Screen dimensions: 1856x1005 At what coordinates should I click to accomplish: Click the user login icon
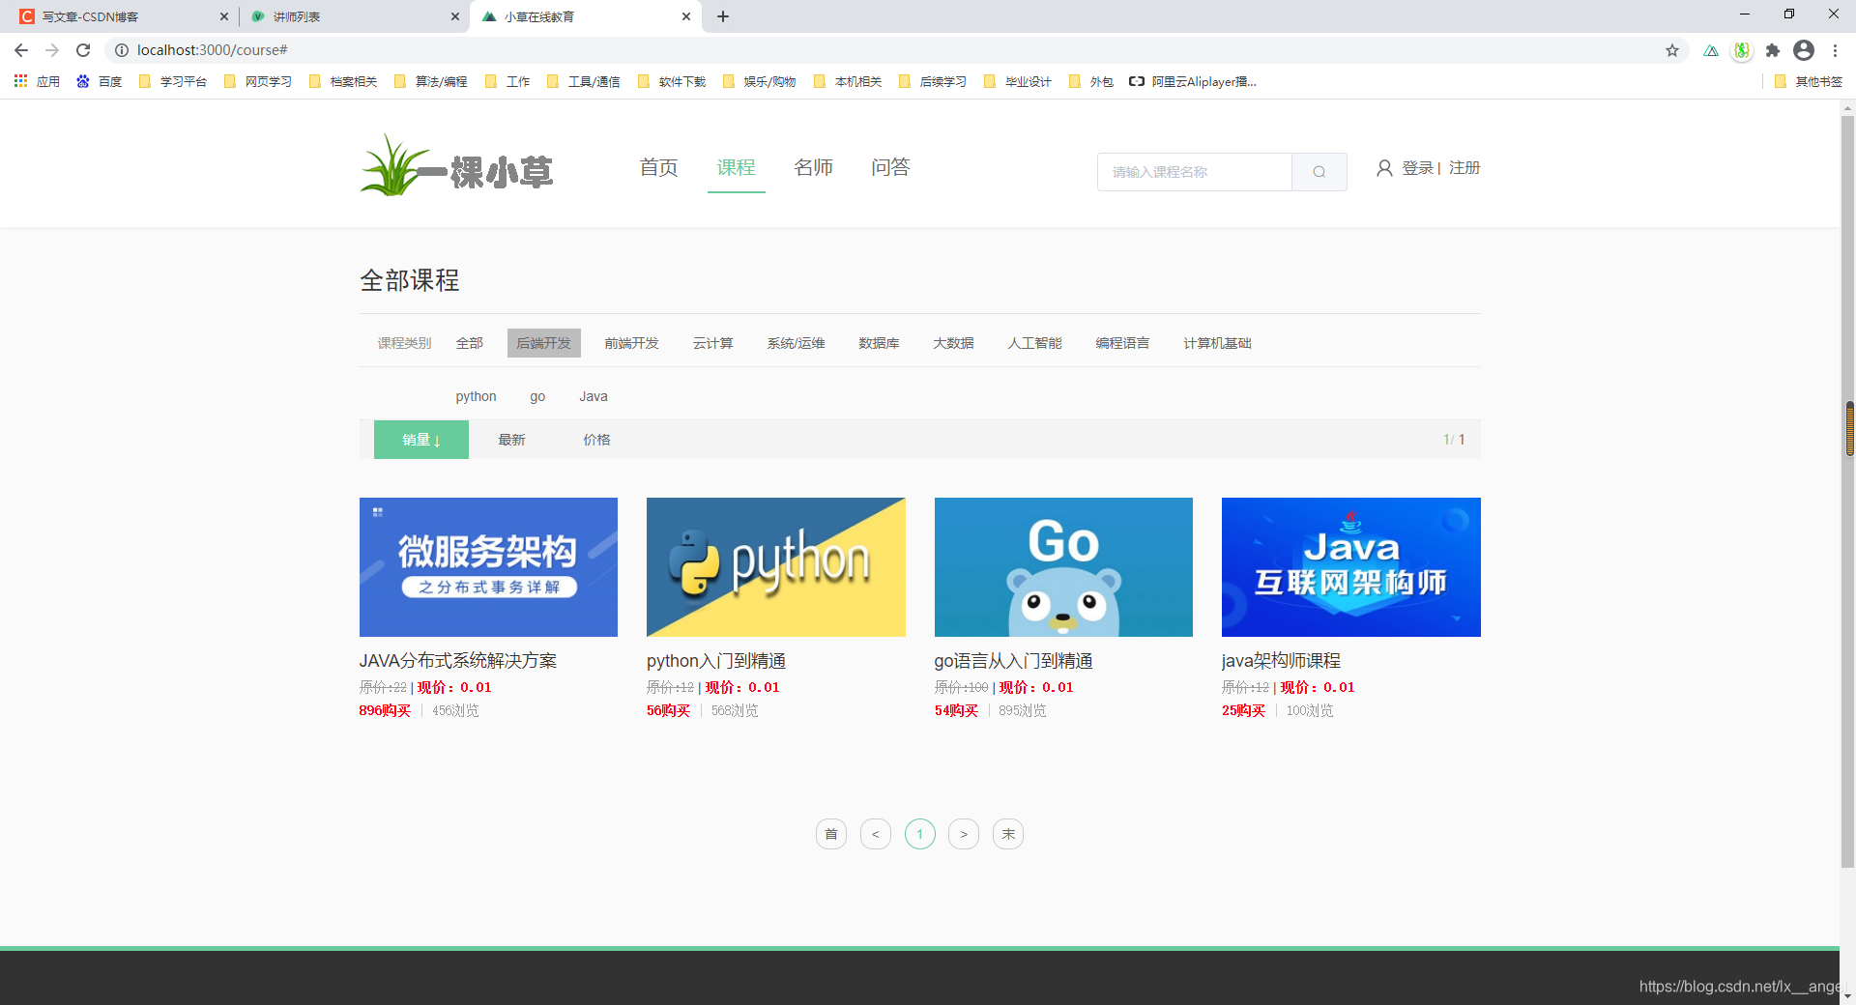tap(1384, 168)
